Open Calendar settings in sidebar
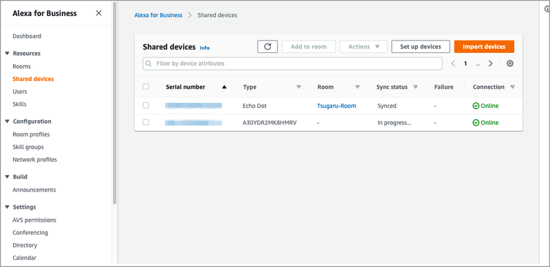Screen dimensions: 550x267 click(x=25, y=258)
